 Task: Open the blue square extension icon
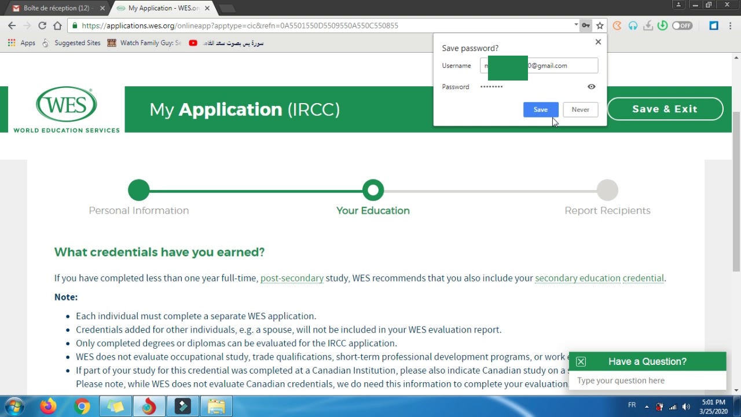[x=714, y=25]
